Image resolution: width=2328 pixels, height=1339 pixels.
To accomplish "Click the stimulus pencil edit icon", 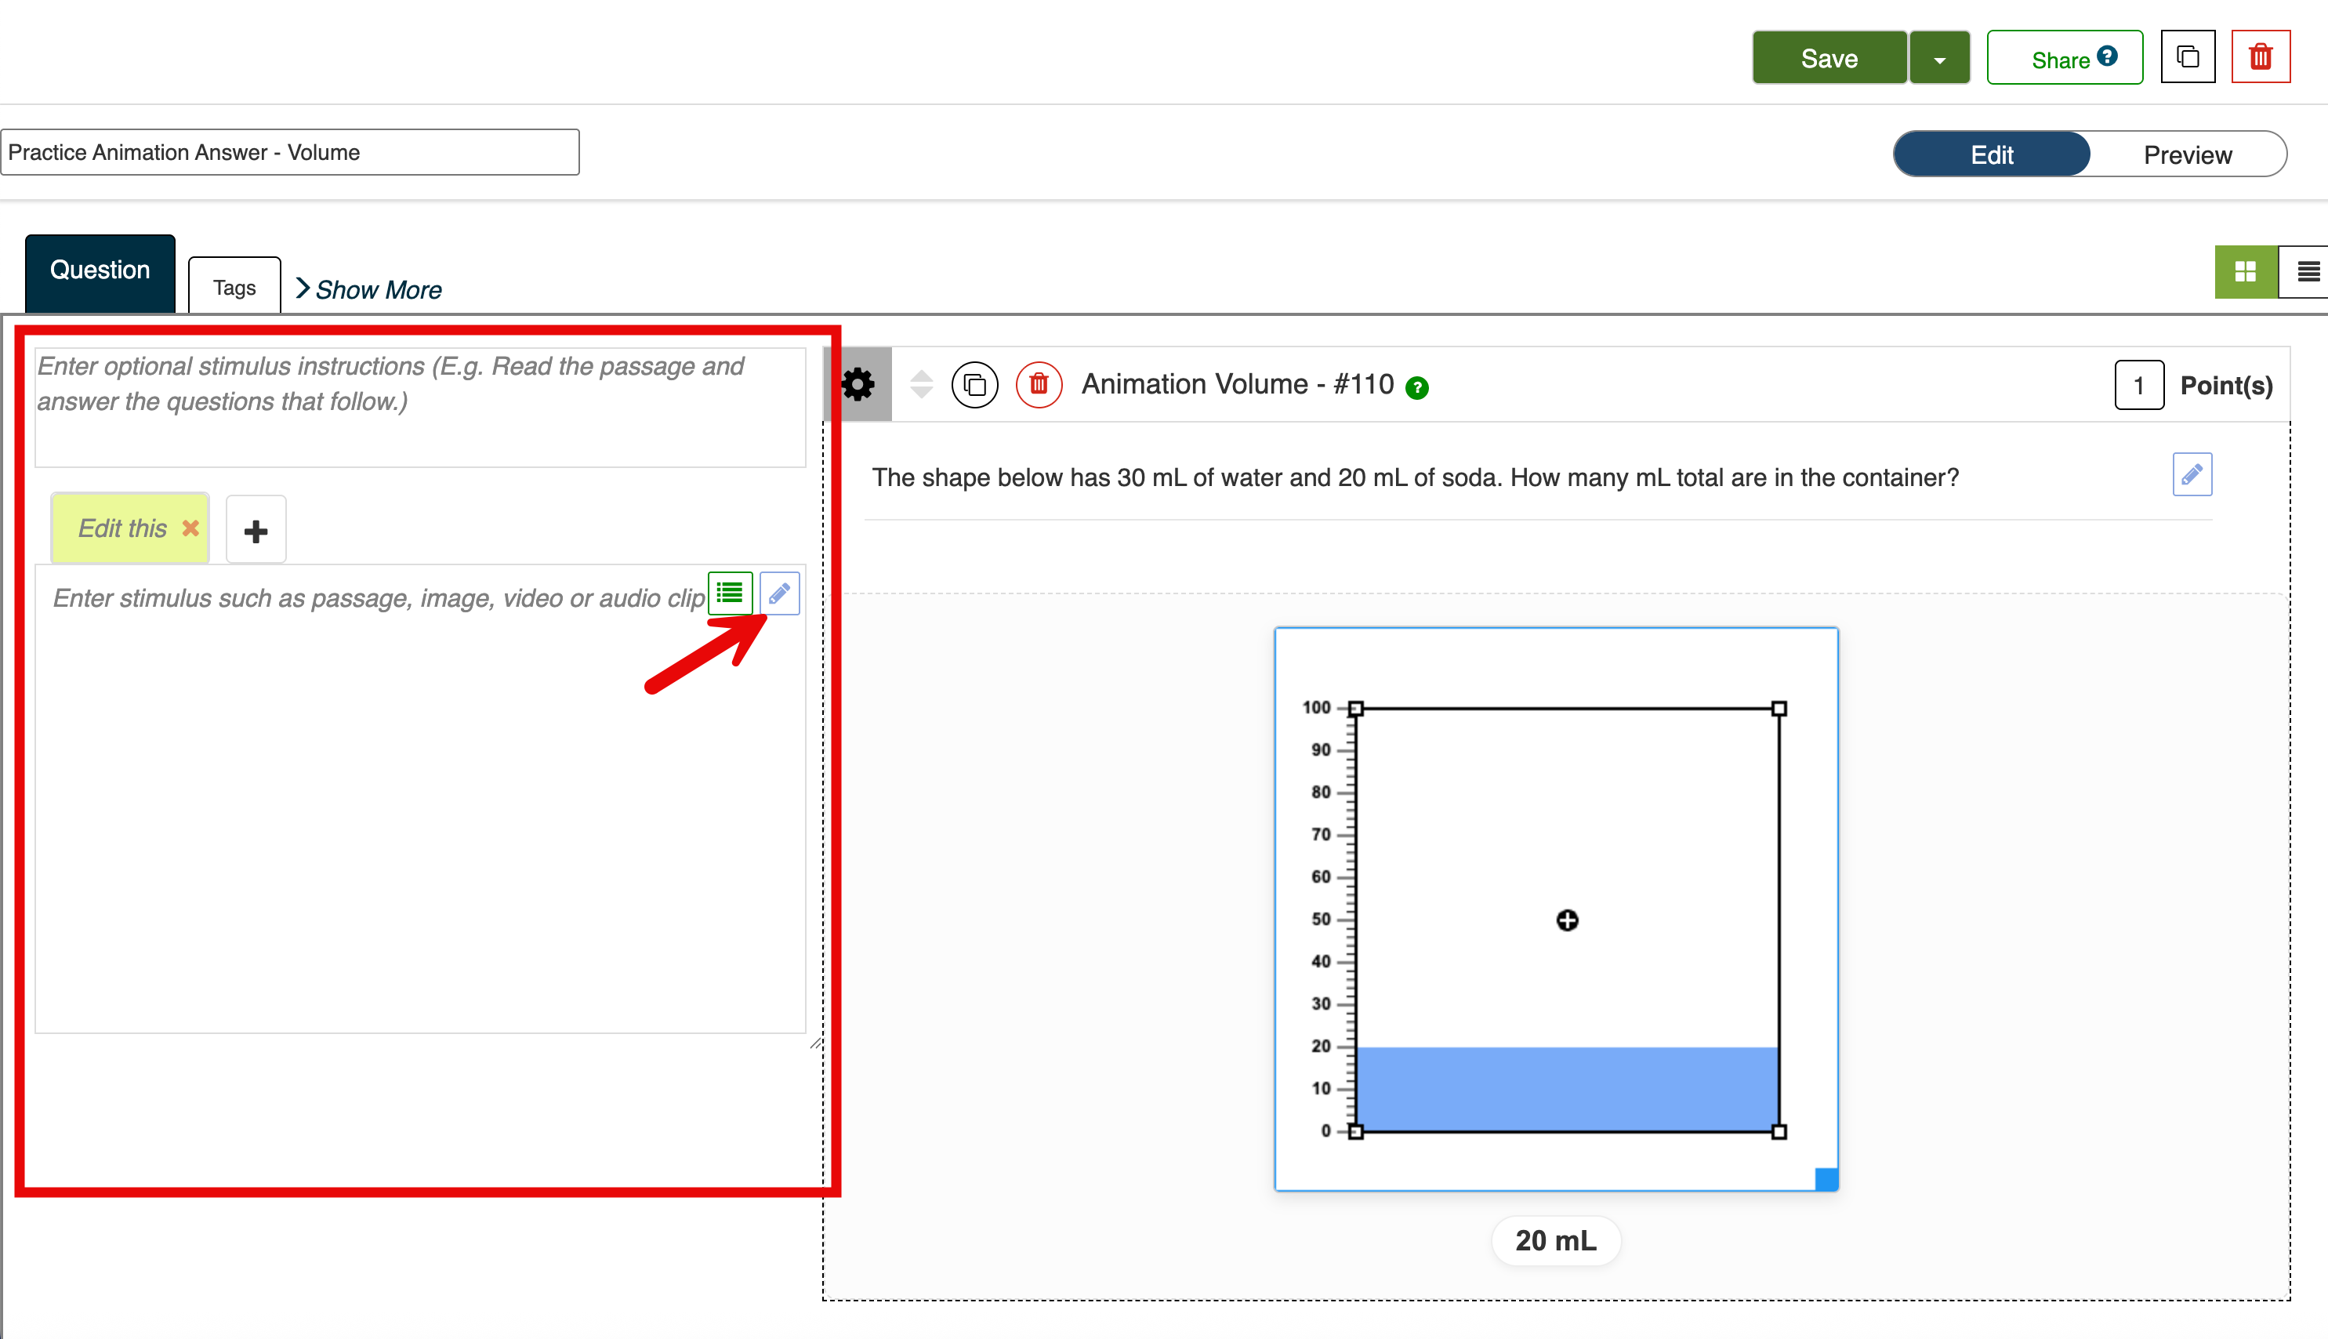I will click(x=780, y=593).
